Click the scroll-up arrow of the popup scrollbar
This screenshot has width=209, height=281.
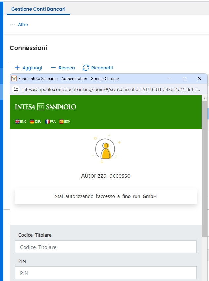click(x=204, y=98)
